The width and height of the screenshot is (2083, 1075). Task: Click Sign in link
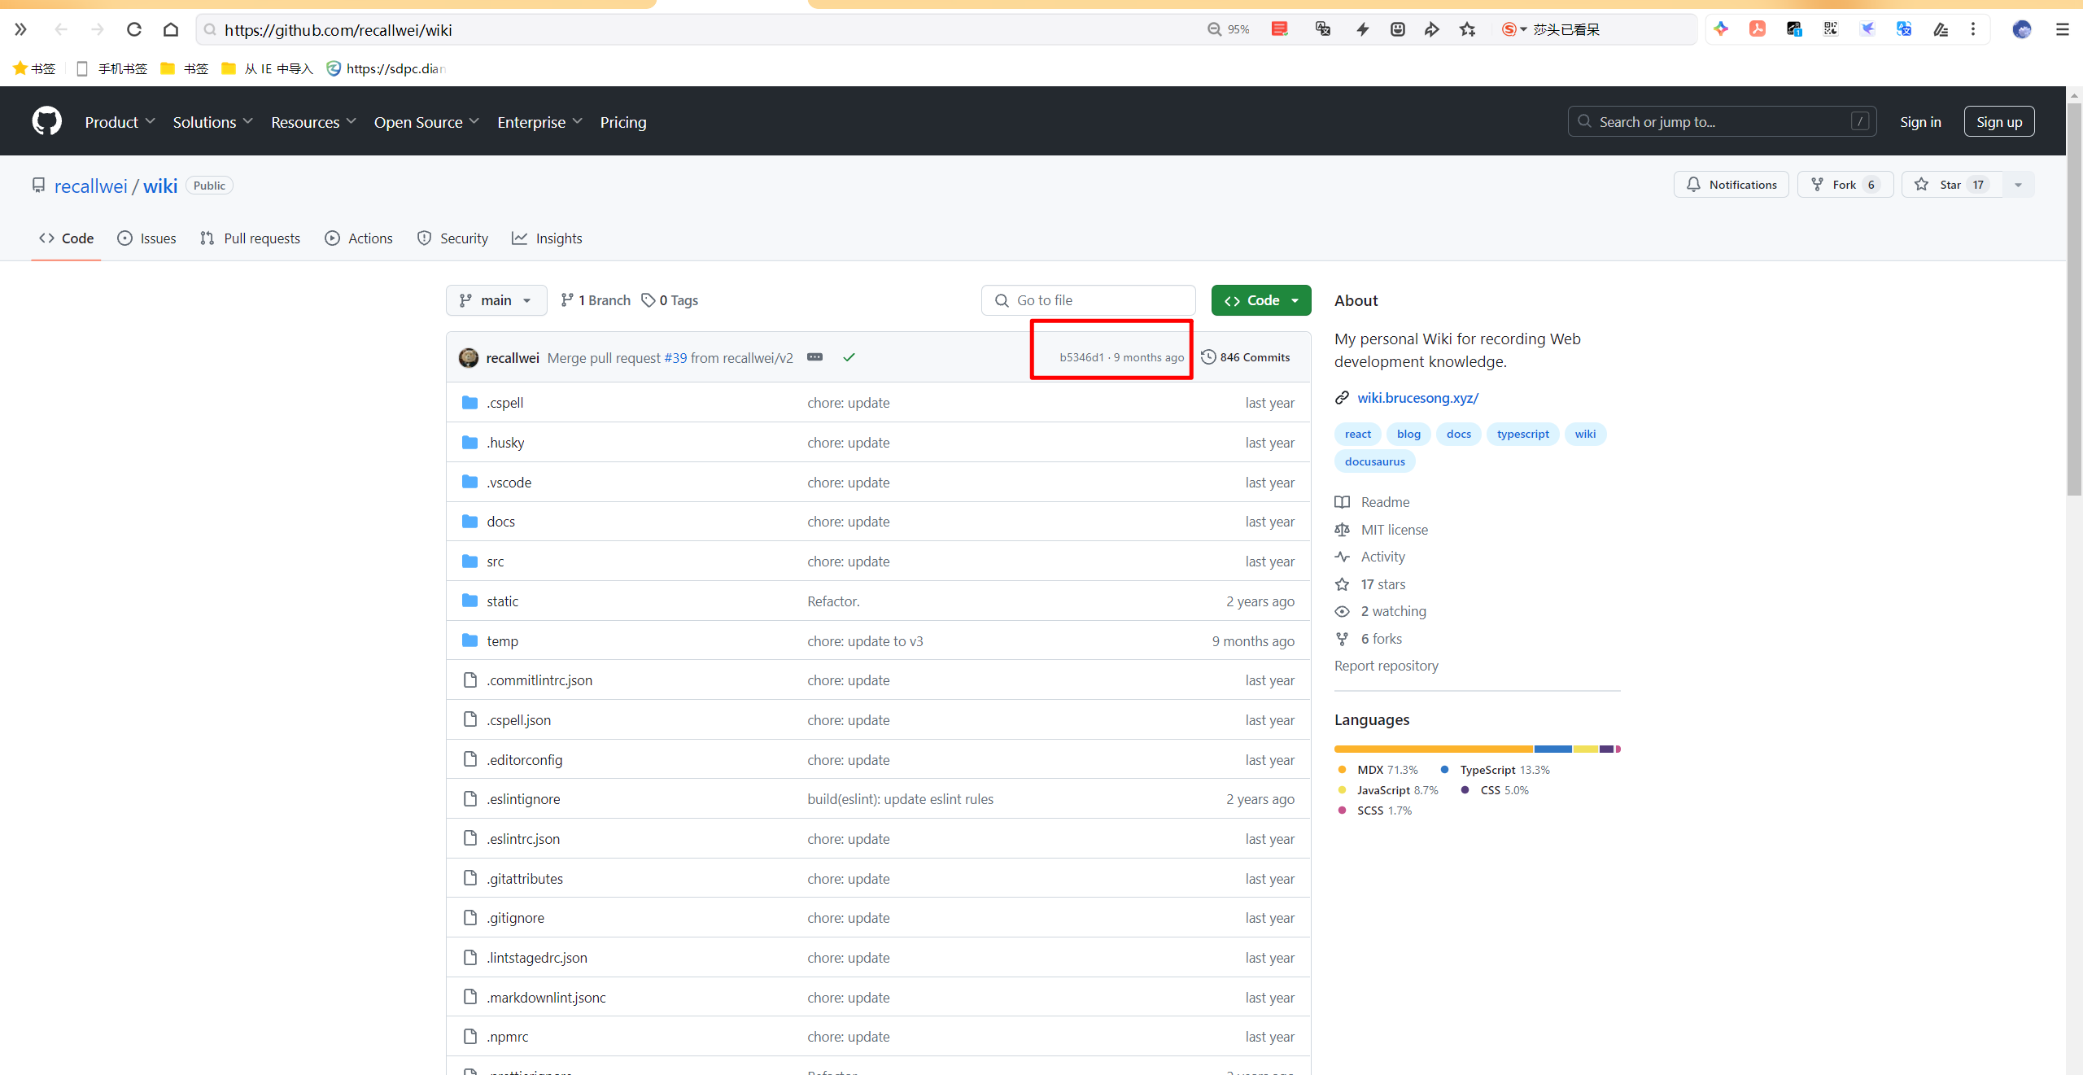pyautogui.click(x=1920, y=122)
